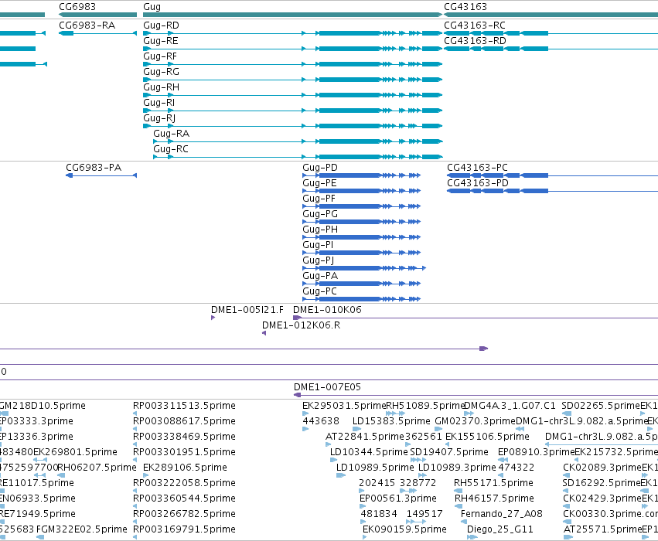Click the DME1-010K06 clone label

click(327, 310)
